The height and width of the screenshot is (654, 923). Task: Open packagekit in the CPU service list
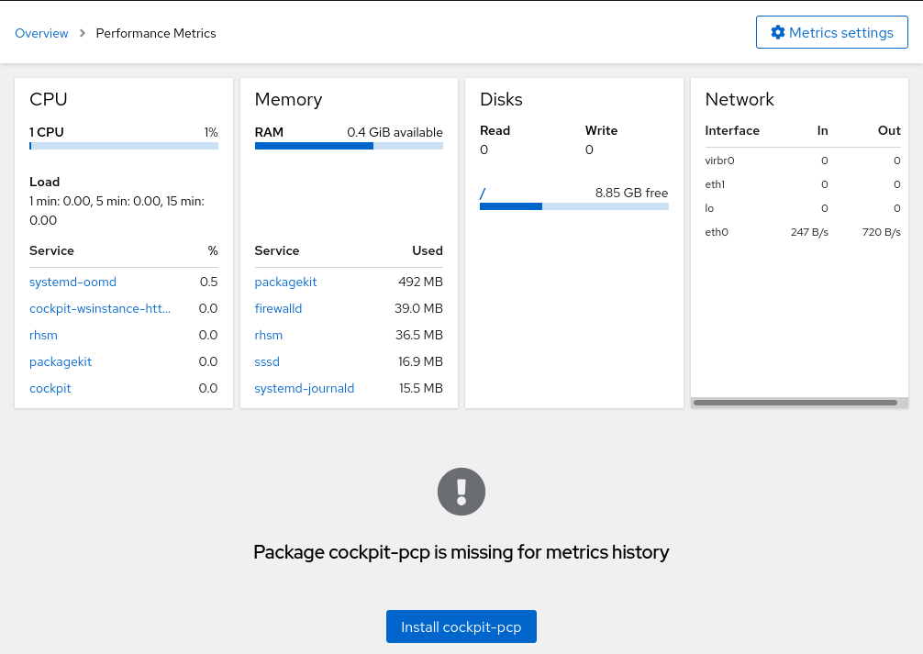pos(61,361)
